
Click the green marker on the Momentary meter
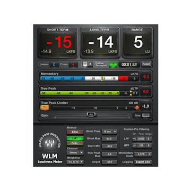102,79
